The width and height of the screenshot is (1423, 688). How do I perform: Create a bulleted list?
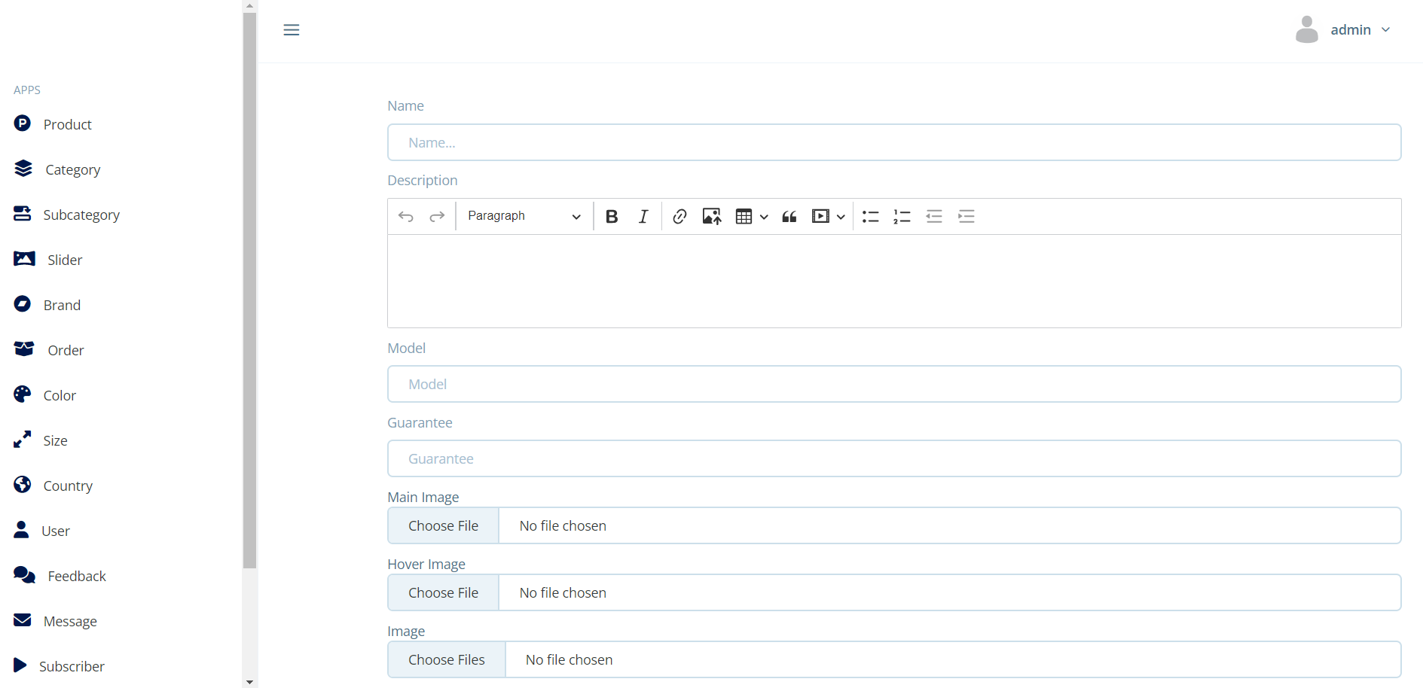pyautogui.click(x=871, y=217)
